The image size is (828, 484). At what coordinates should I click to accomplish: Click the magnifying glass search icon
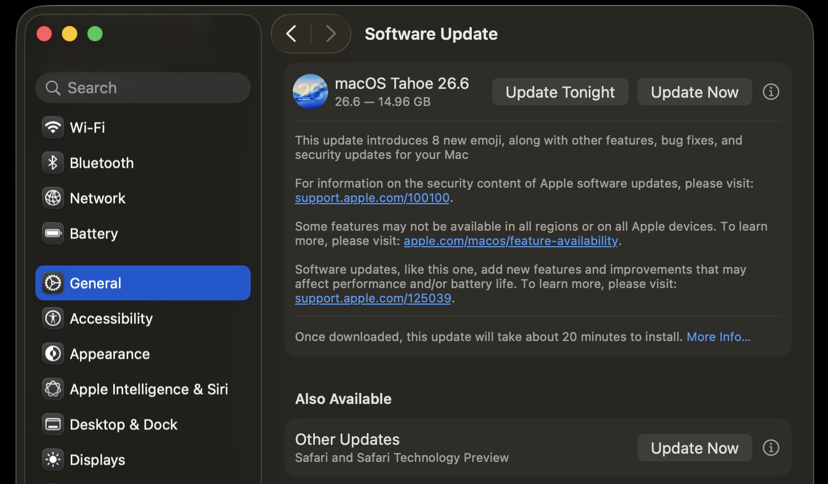click(53, 88)
